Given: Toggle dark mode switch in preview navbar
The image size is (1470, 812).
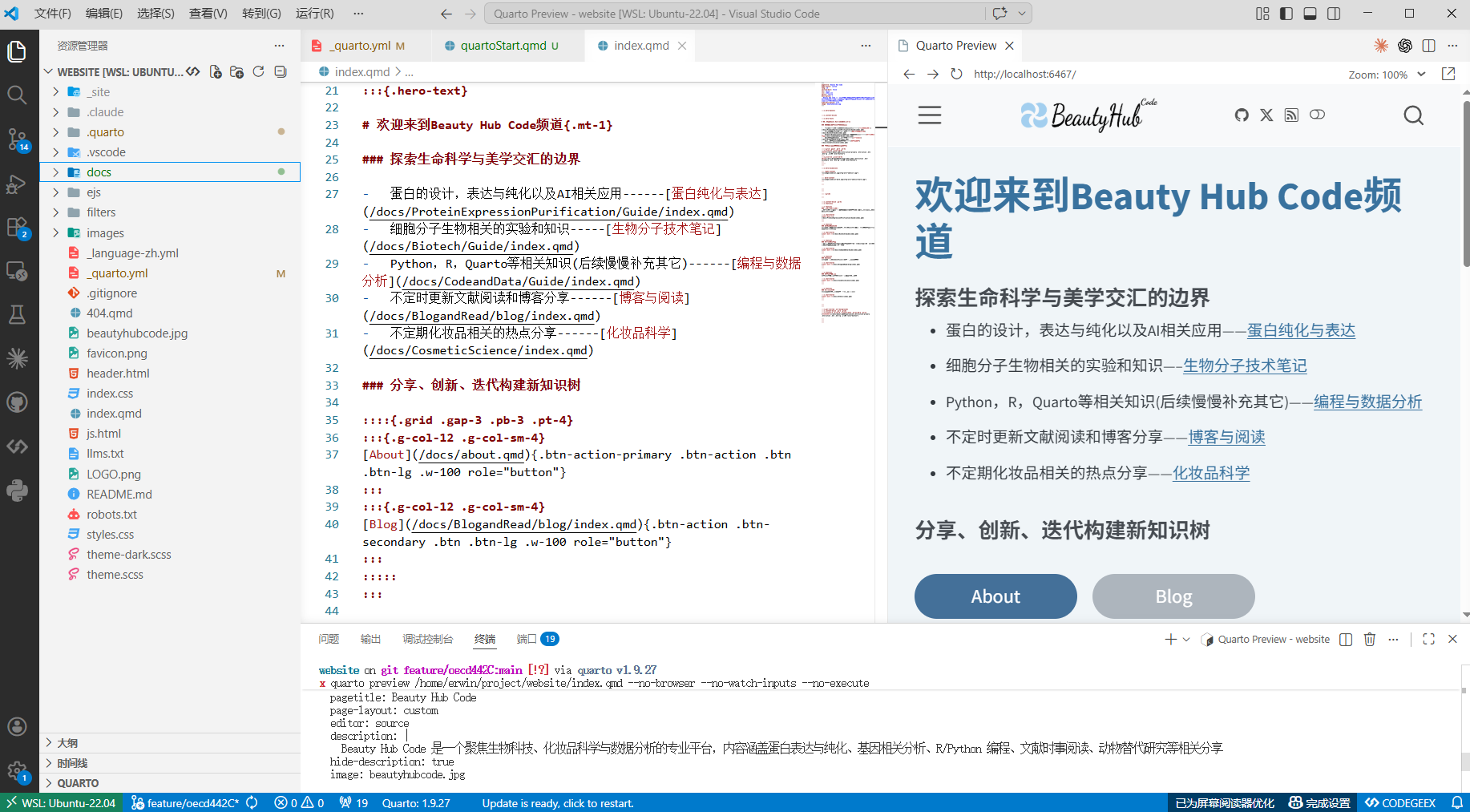Looking at the screenshot, I should point(1317,115).
